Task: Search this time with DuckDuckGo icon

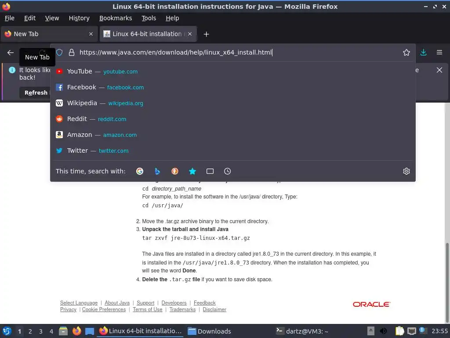Action: (x=175, y=171)
